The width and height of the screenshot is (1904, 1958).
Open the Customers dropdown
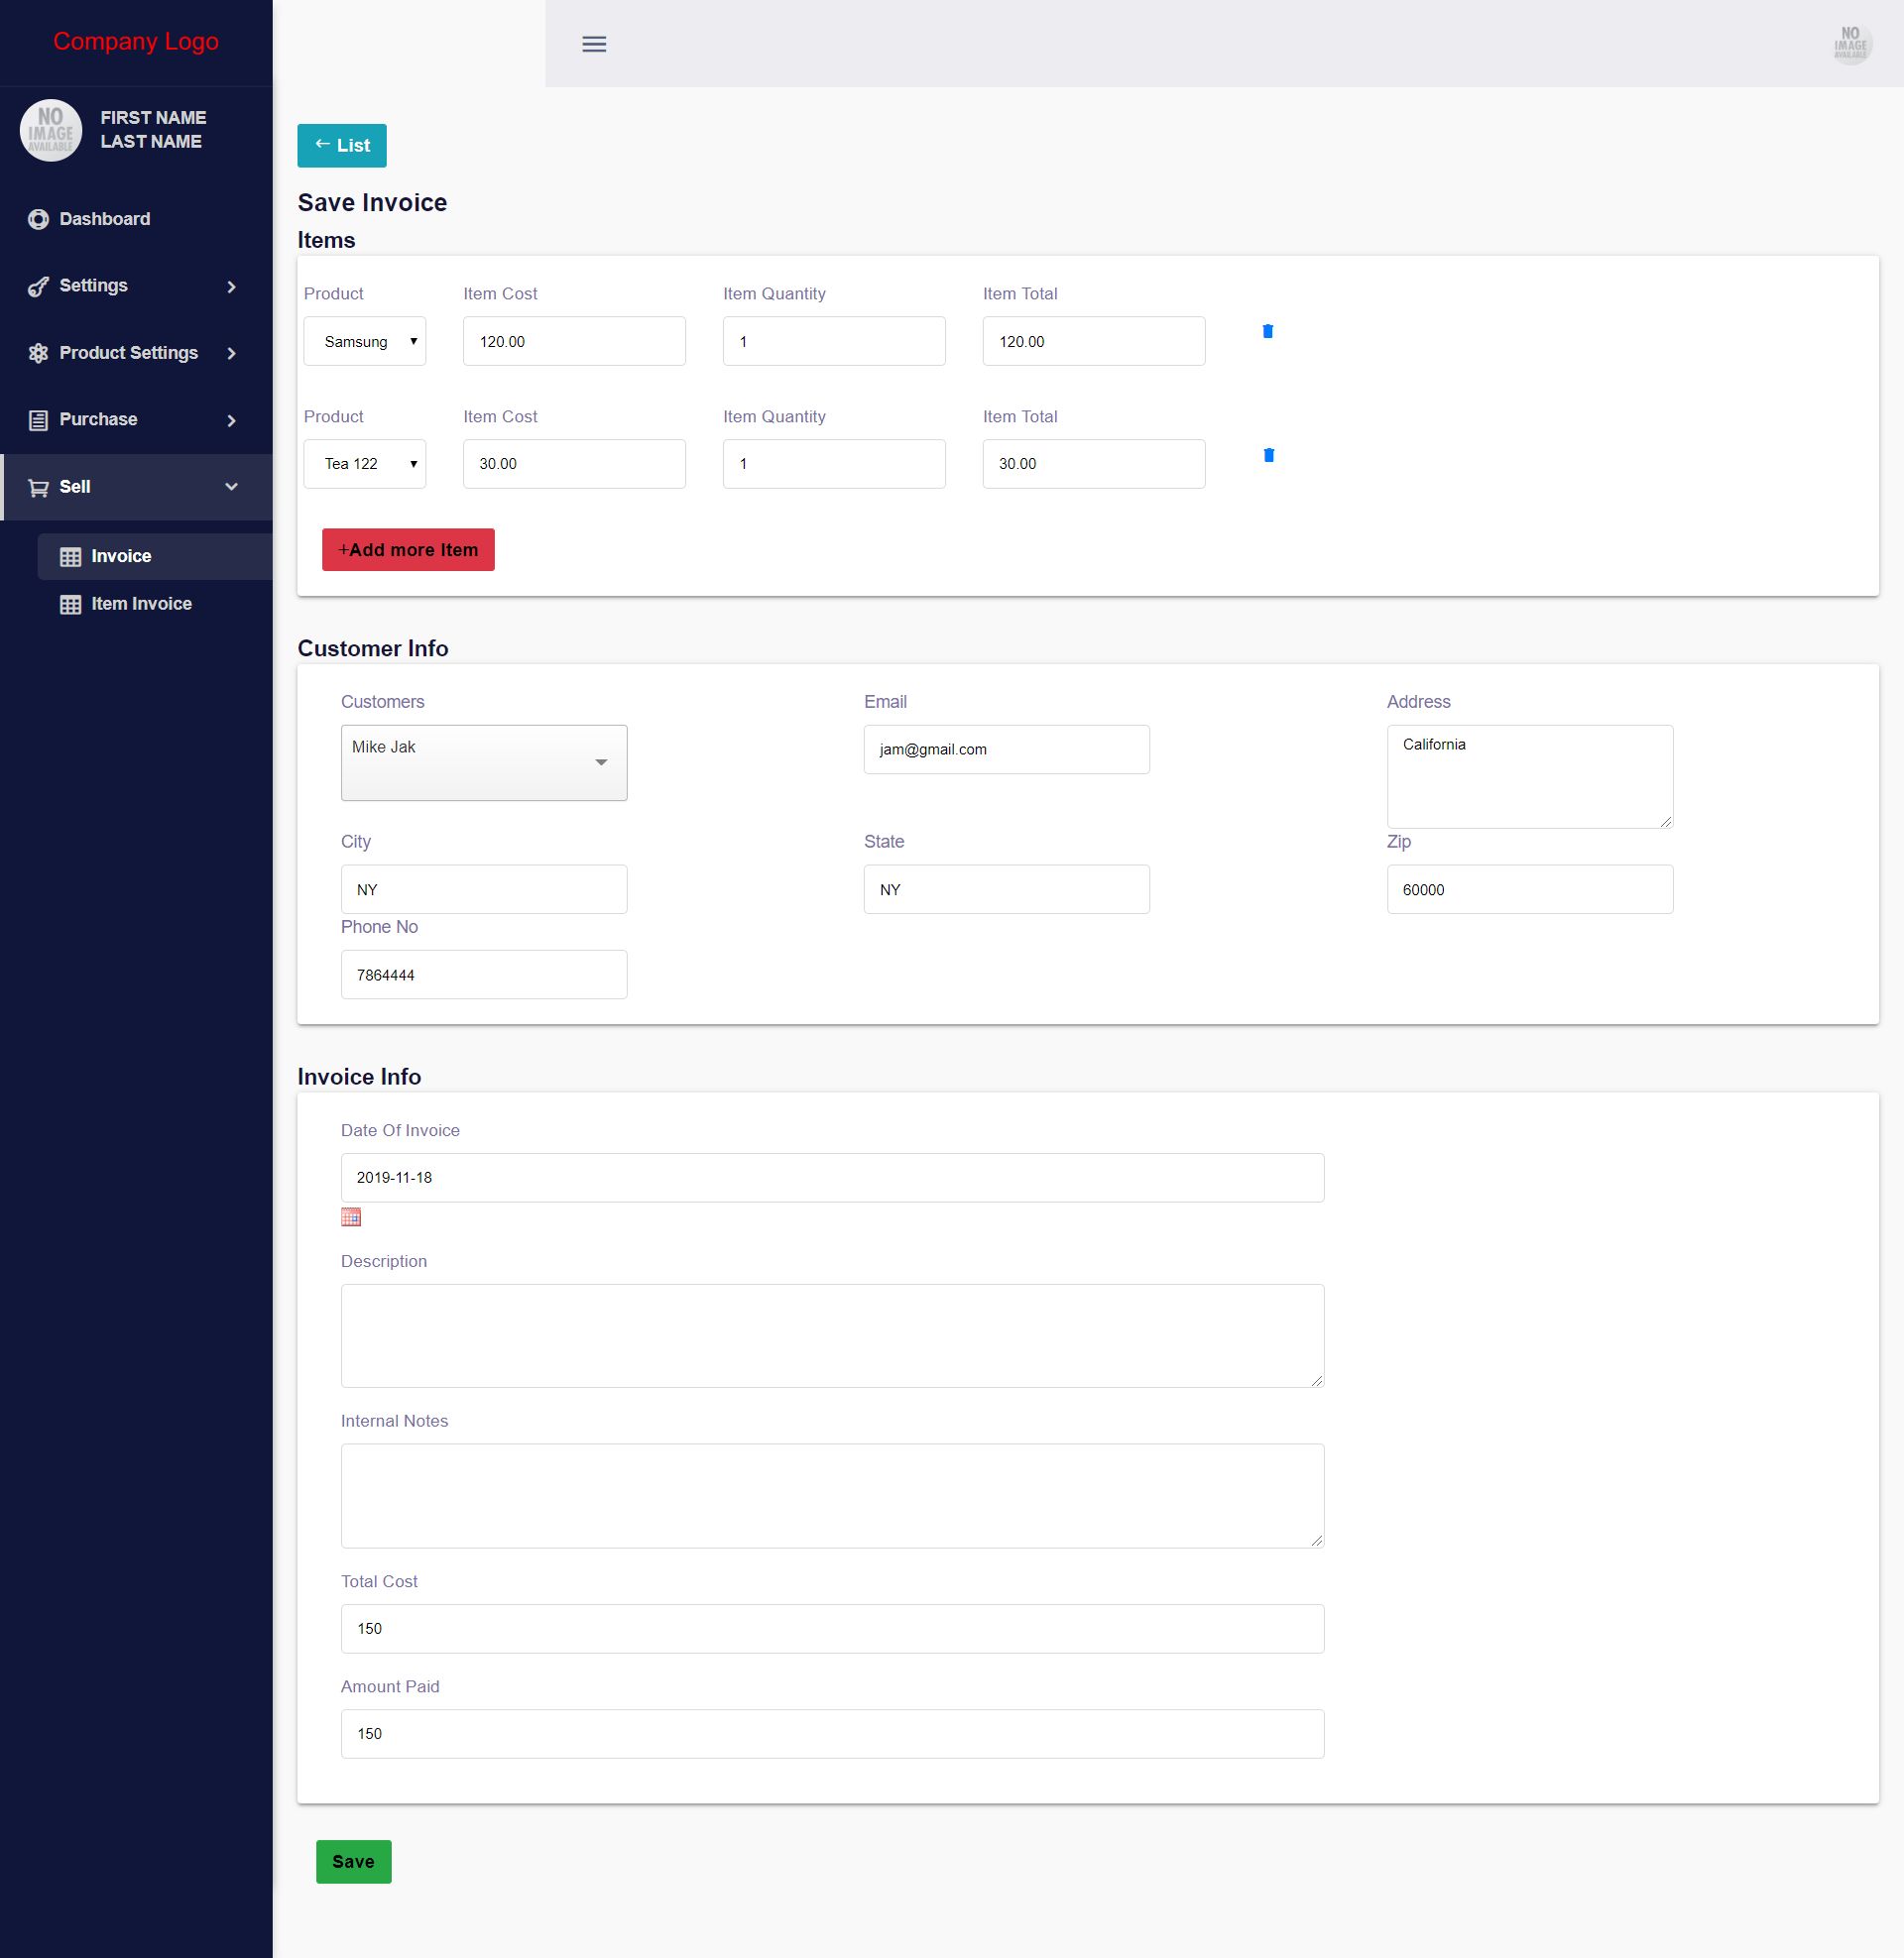tap(484, 762)
